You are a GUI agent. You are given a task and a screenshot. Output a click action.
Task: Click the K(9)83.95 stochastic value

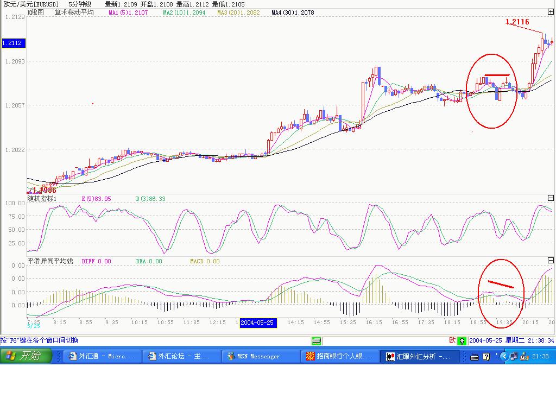(97, 199)
